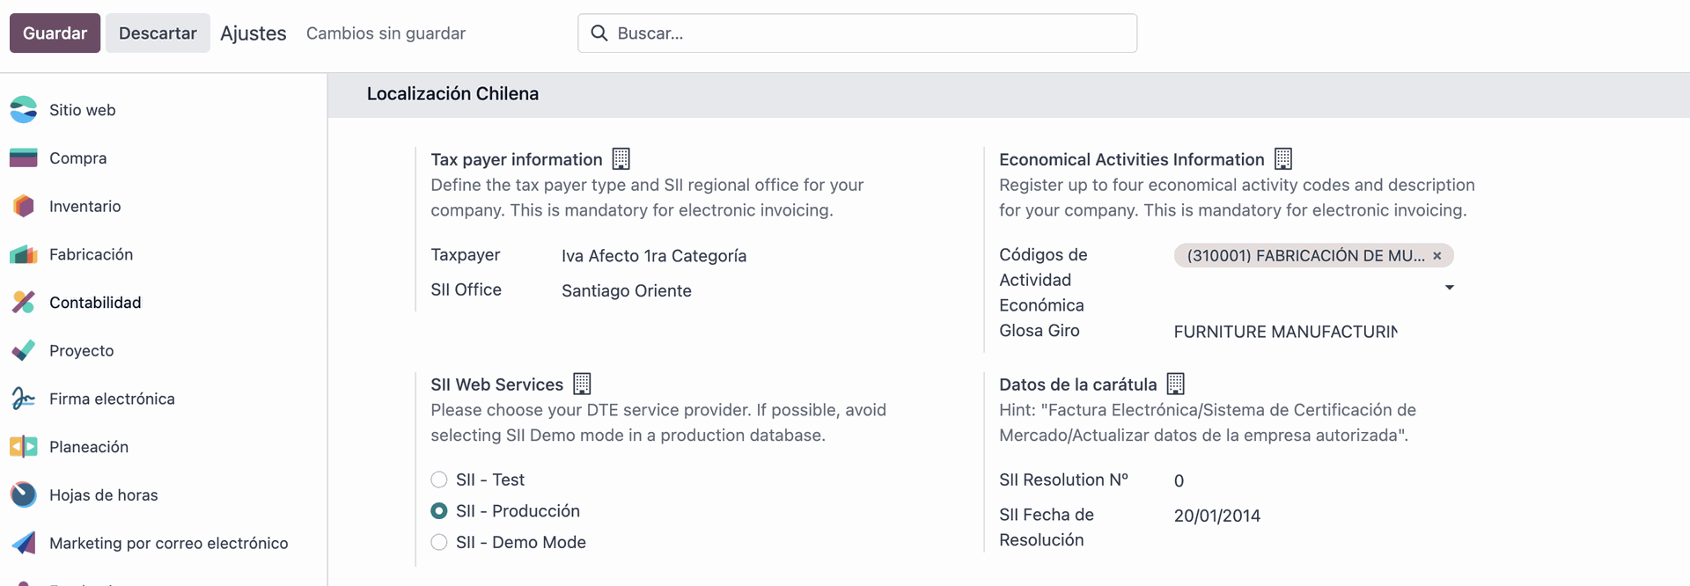Screen dimensions: 1690x586
Task: Click the Ajustes breadcrumb title
Action: pos(253,33)
